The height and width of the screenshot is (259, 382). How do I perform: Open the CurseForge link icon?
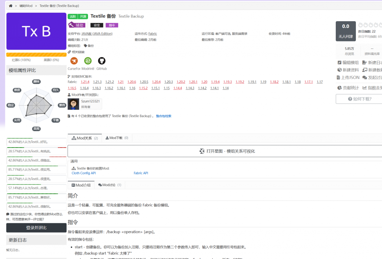click(74, 61)
